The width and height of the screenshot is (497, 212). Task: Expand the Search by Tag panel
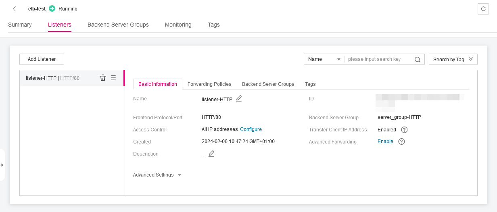[x=453, y=59]
